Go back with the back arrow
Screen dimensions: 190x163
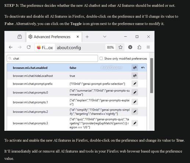[11, 47]
